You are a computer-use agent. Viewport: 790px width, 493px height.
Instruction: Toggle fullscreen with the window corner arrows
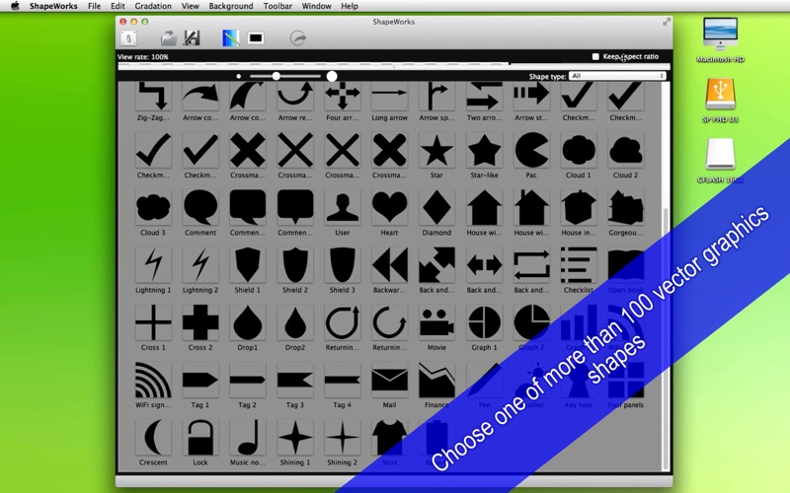point(666,22)
